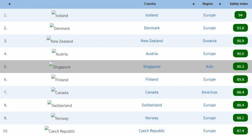
Task: Select the Oceania region link
Action: click(x=209, y=41)
